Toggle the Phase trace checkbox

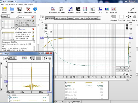point(66,86)
